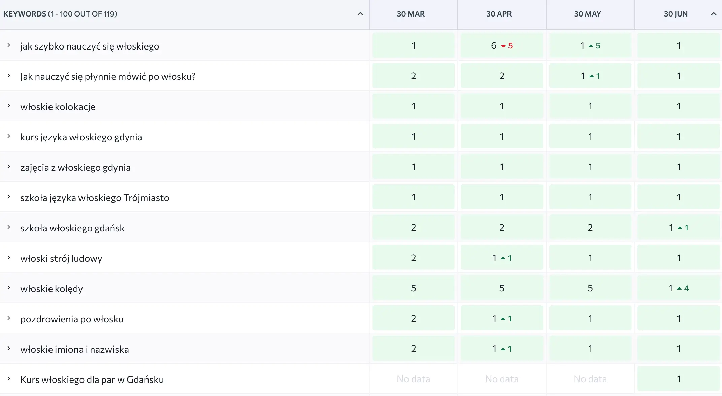Select keyword 'szkoła włoskiego gdańsk'
Viewport: 722px width, 396px height.
pos(72,228)
